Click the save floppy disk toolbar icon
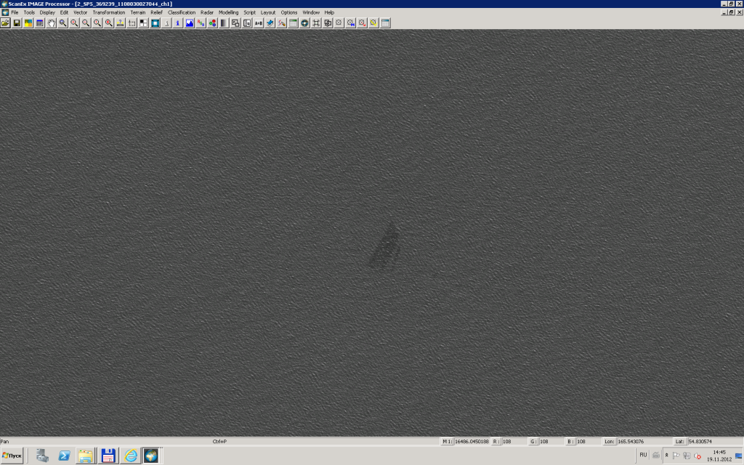 click(17, 23)
